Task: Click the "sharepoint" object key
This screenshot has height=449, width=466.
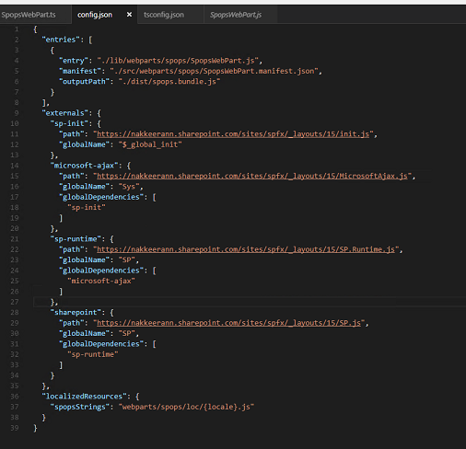Action: (x=76, y=313)
